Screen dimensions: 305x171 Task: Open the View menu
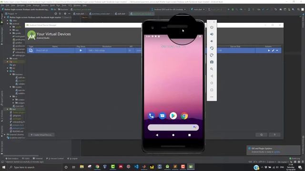pos(13,5)
